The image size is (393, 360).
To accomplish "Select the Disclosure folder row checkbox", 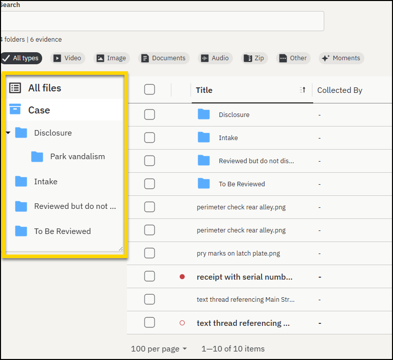I will click(150, 114).
